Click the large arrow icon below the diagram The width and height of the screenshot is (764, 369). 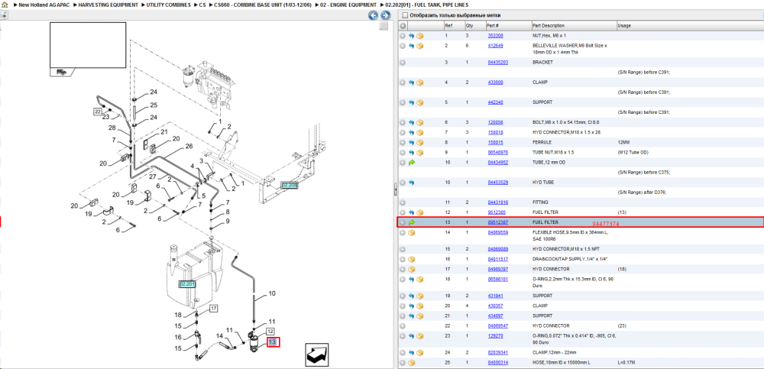coord(319,354)
